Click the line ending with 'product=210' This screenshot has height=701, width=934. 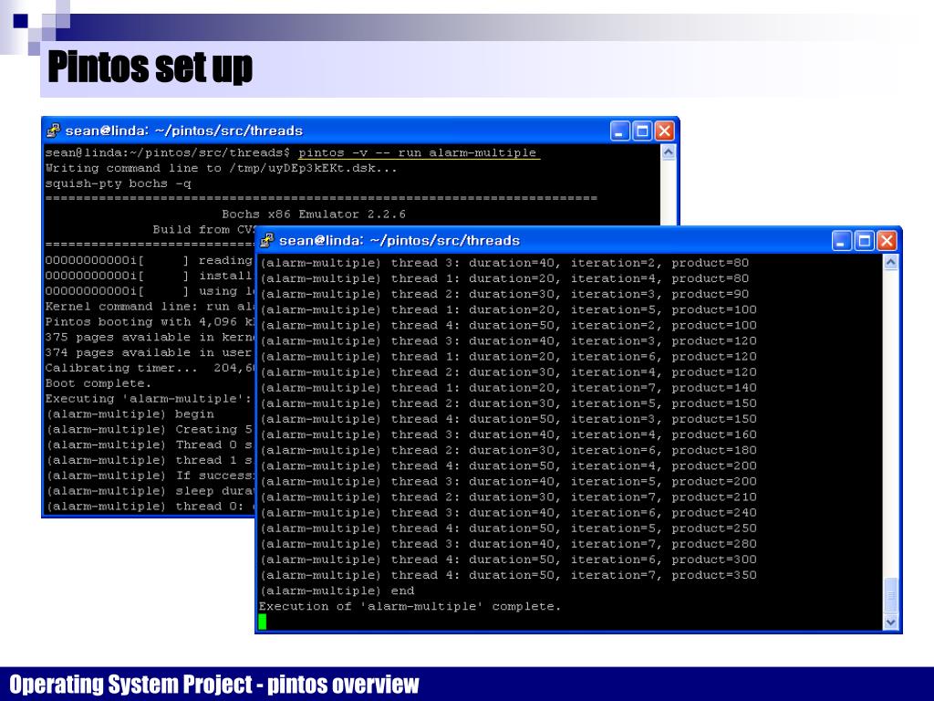508,497
